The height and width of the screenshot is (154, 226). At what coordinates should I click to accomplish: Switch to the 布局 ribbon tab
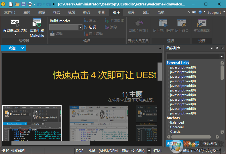(131, 12)
